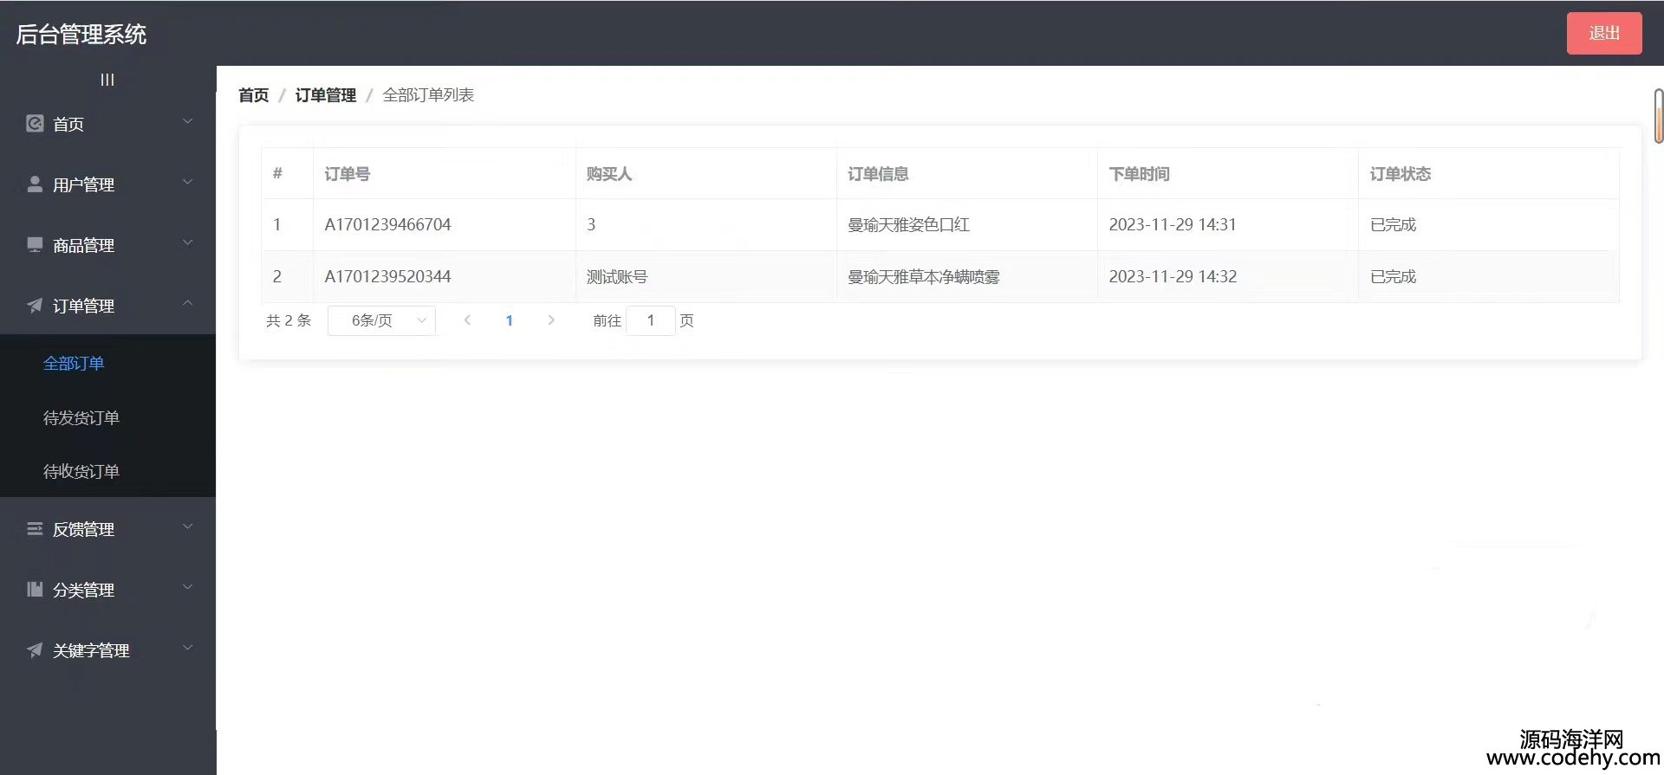The height and width of the screenshot is (775, 1664).
Task: Expand the 用户管理 chevron
Action: pos(187,183)
